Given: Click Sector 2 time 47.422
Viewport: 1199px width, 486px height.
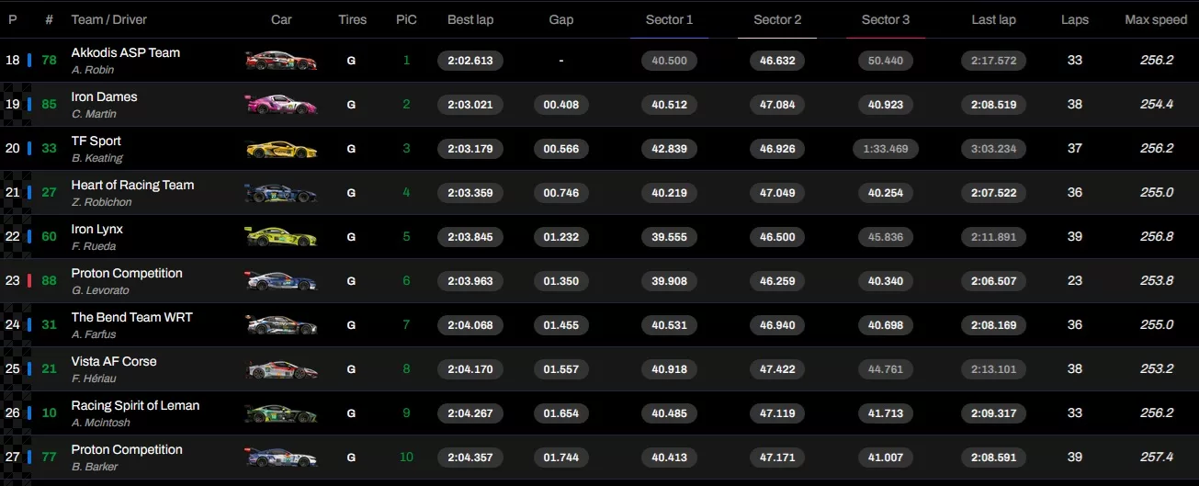Looking at the screenshot, I should [x=777, y=369].
